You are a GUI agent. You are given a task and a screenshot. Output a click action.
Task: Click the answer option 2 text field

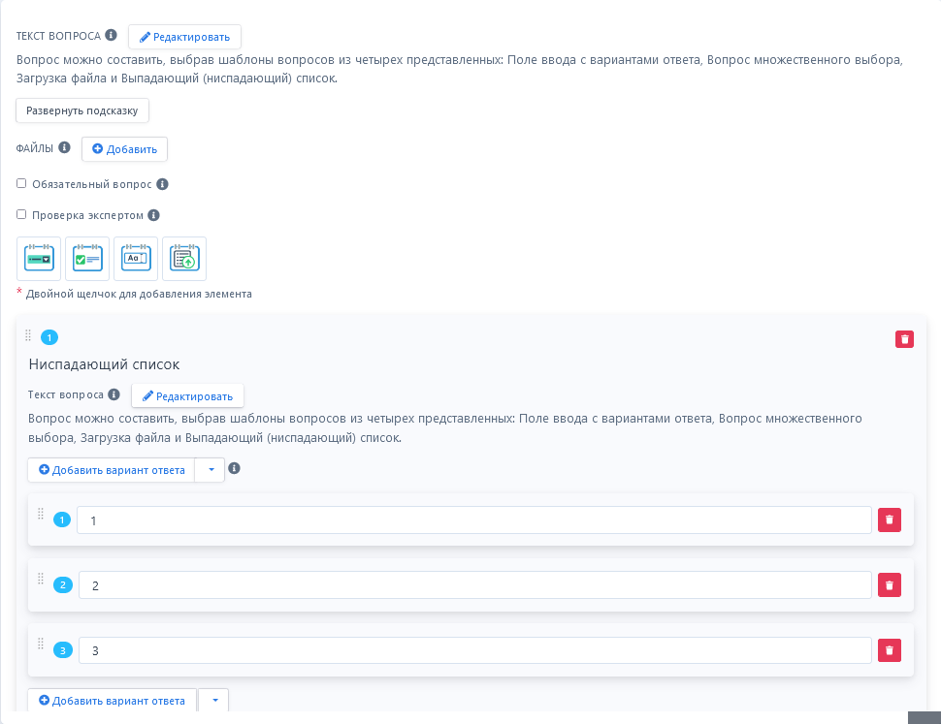tap(474, 585)
